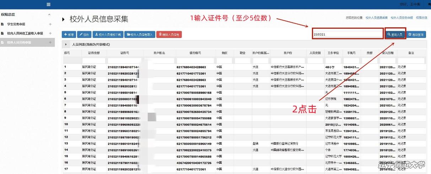
Task: Click the 修改 edit pencil button
Action: [x=84, y=35]
